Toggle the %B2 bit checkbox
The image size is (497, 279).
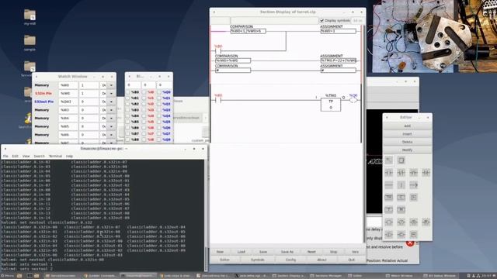point(127,104)
